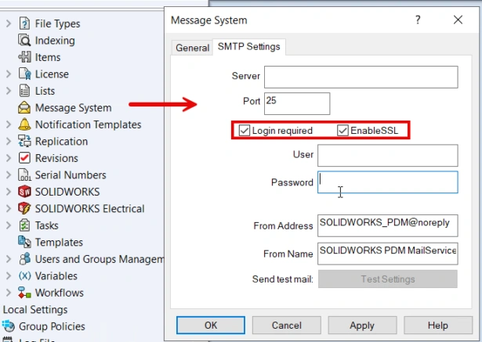Image resolution: width=482 pixels, height=342 pixels.
Task: Click into the Server input field
Action: coord(361,77)
